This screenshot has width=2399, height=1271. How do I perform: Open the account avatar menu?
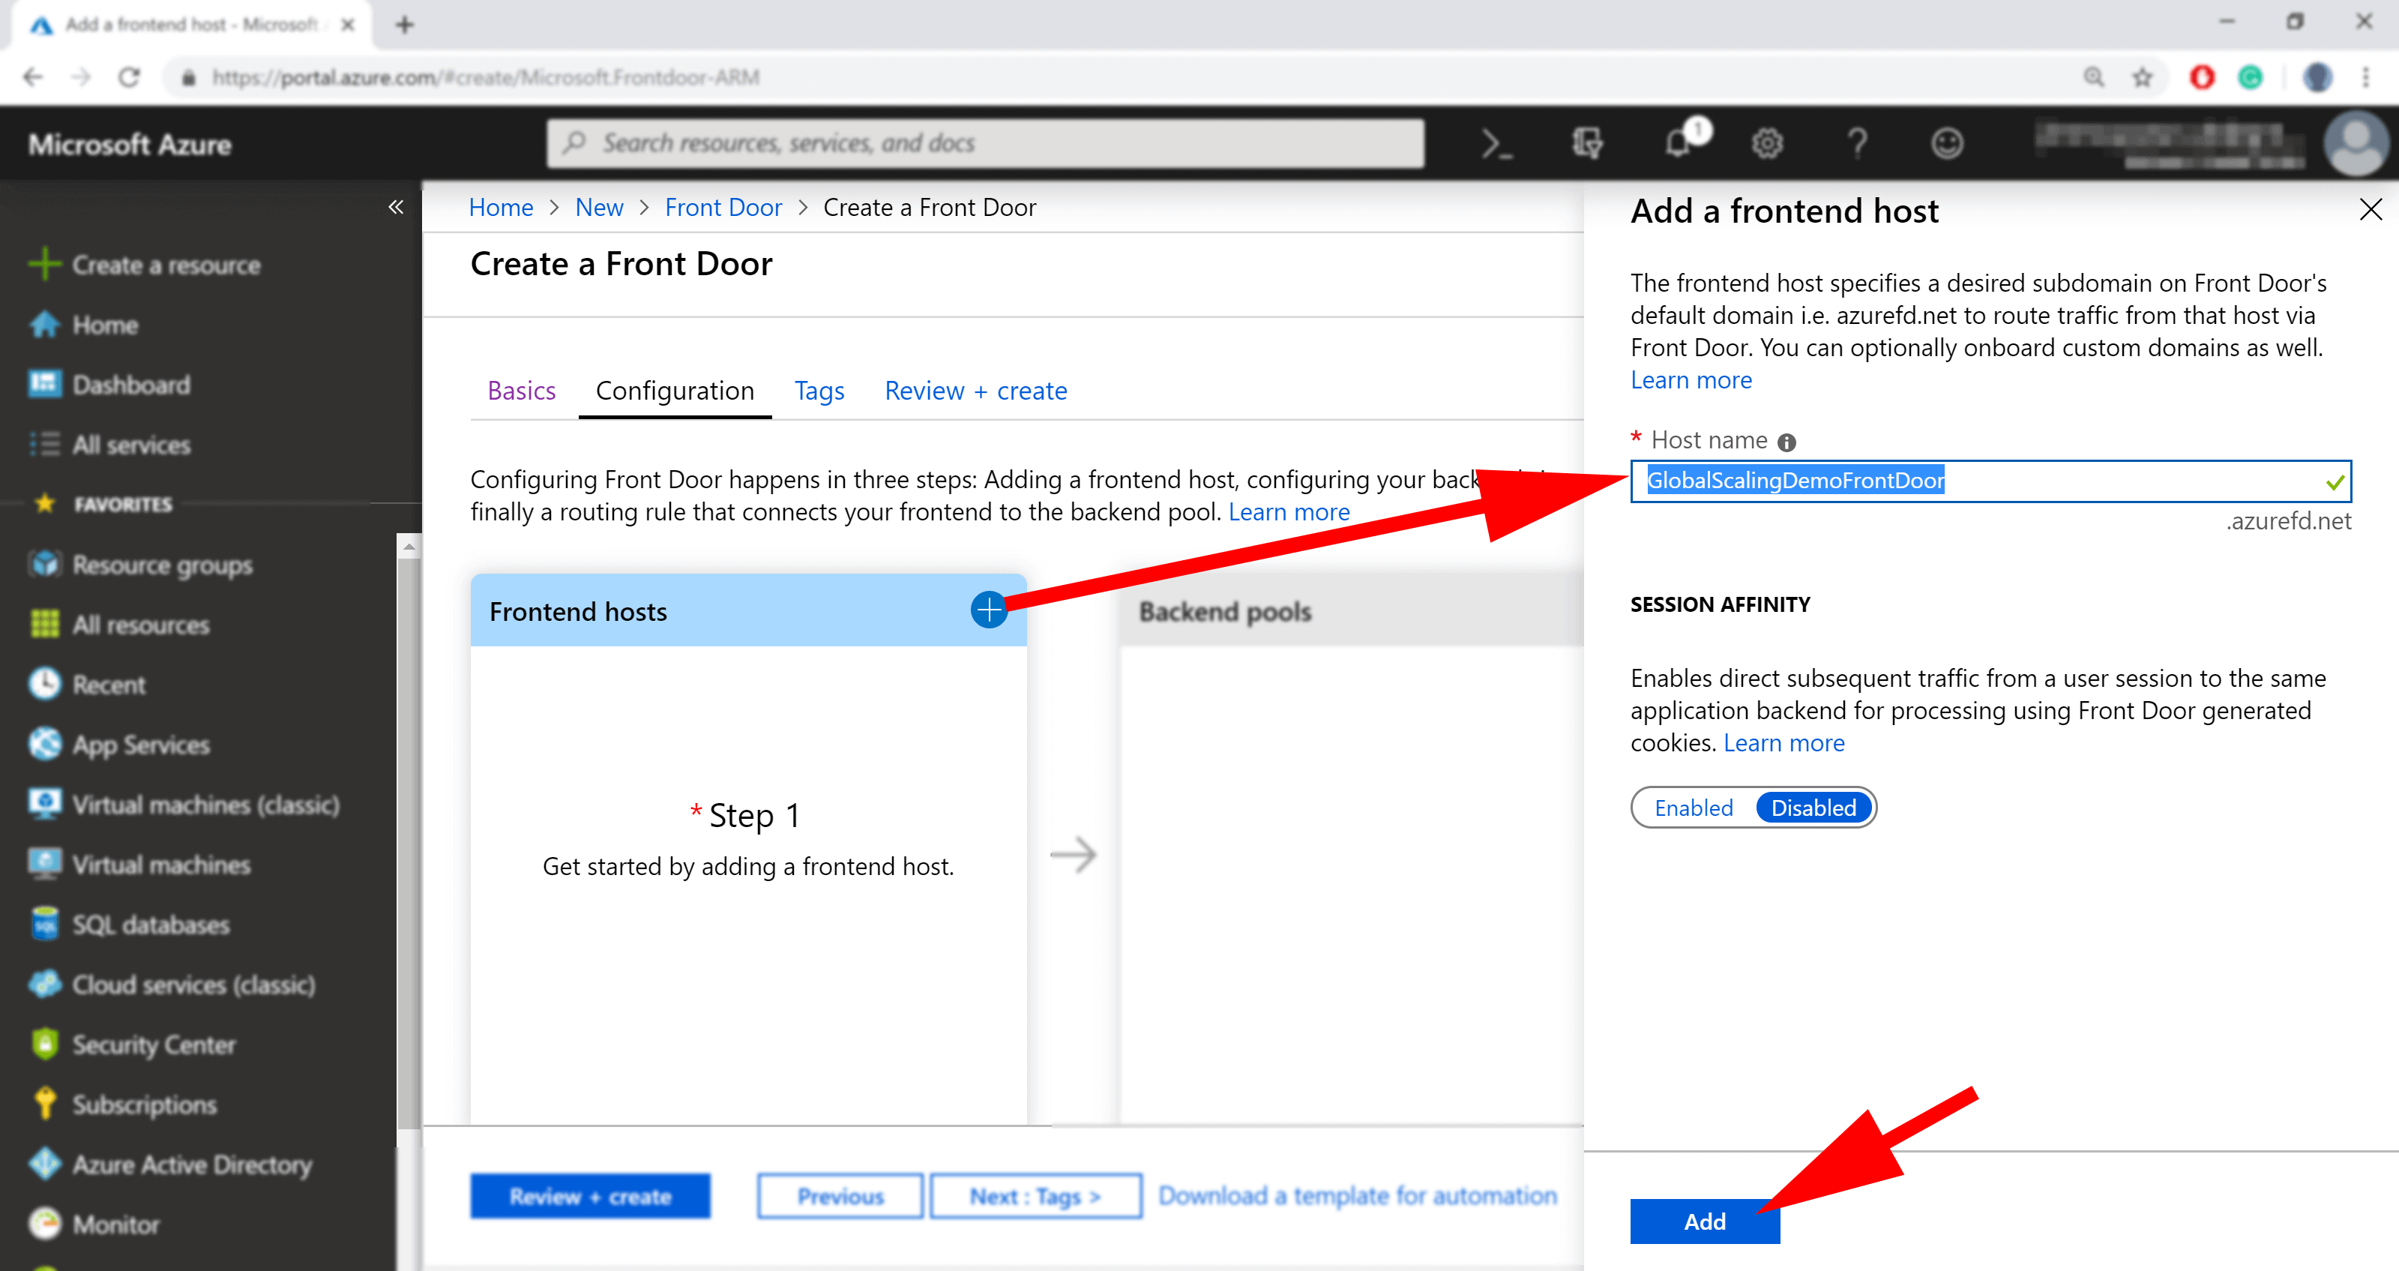coord(2356,143)
